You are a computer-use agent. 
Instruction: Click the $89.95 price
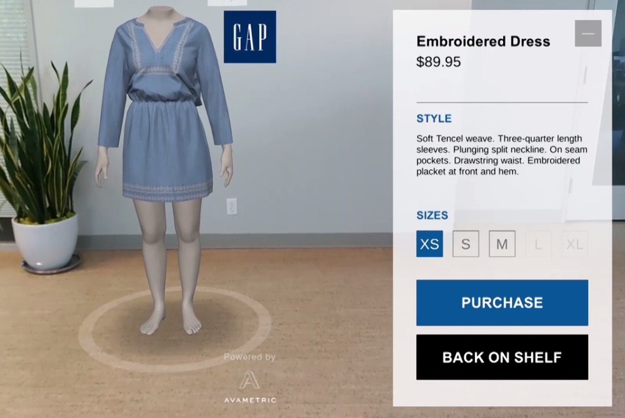tap(439, 62)
